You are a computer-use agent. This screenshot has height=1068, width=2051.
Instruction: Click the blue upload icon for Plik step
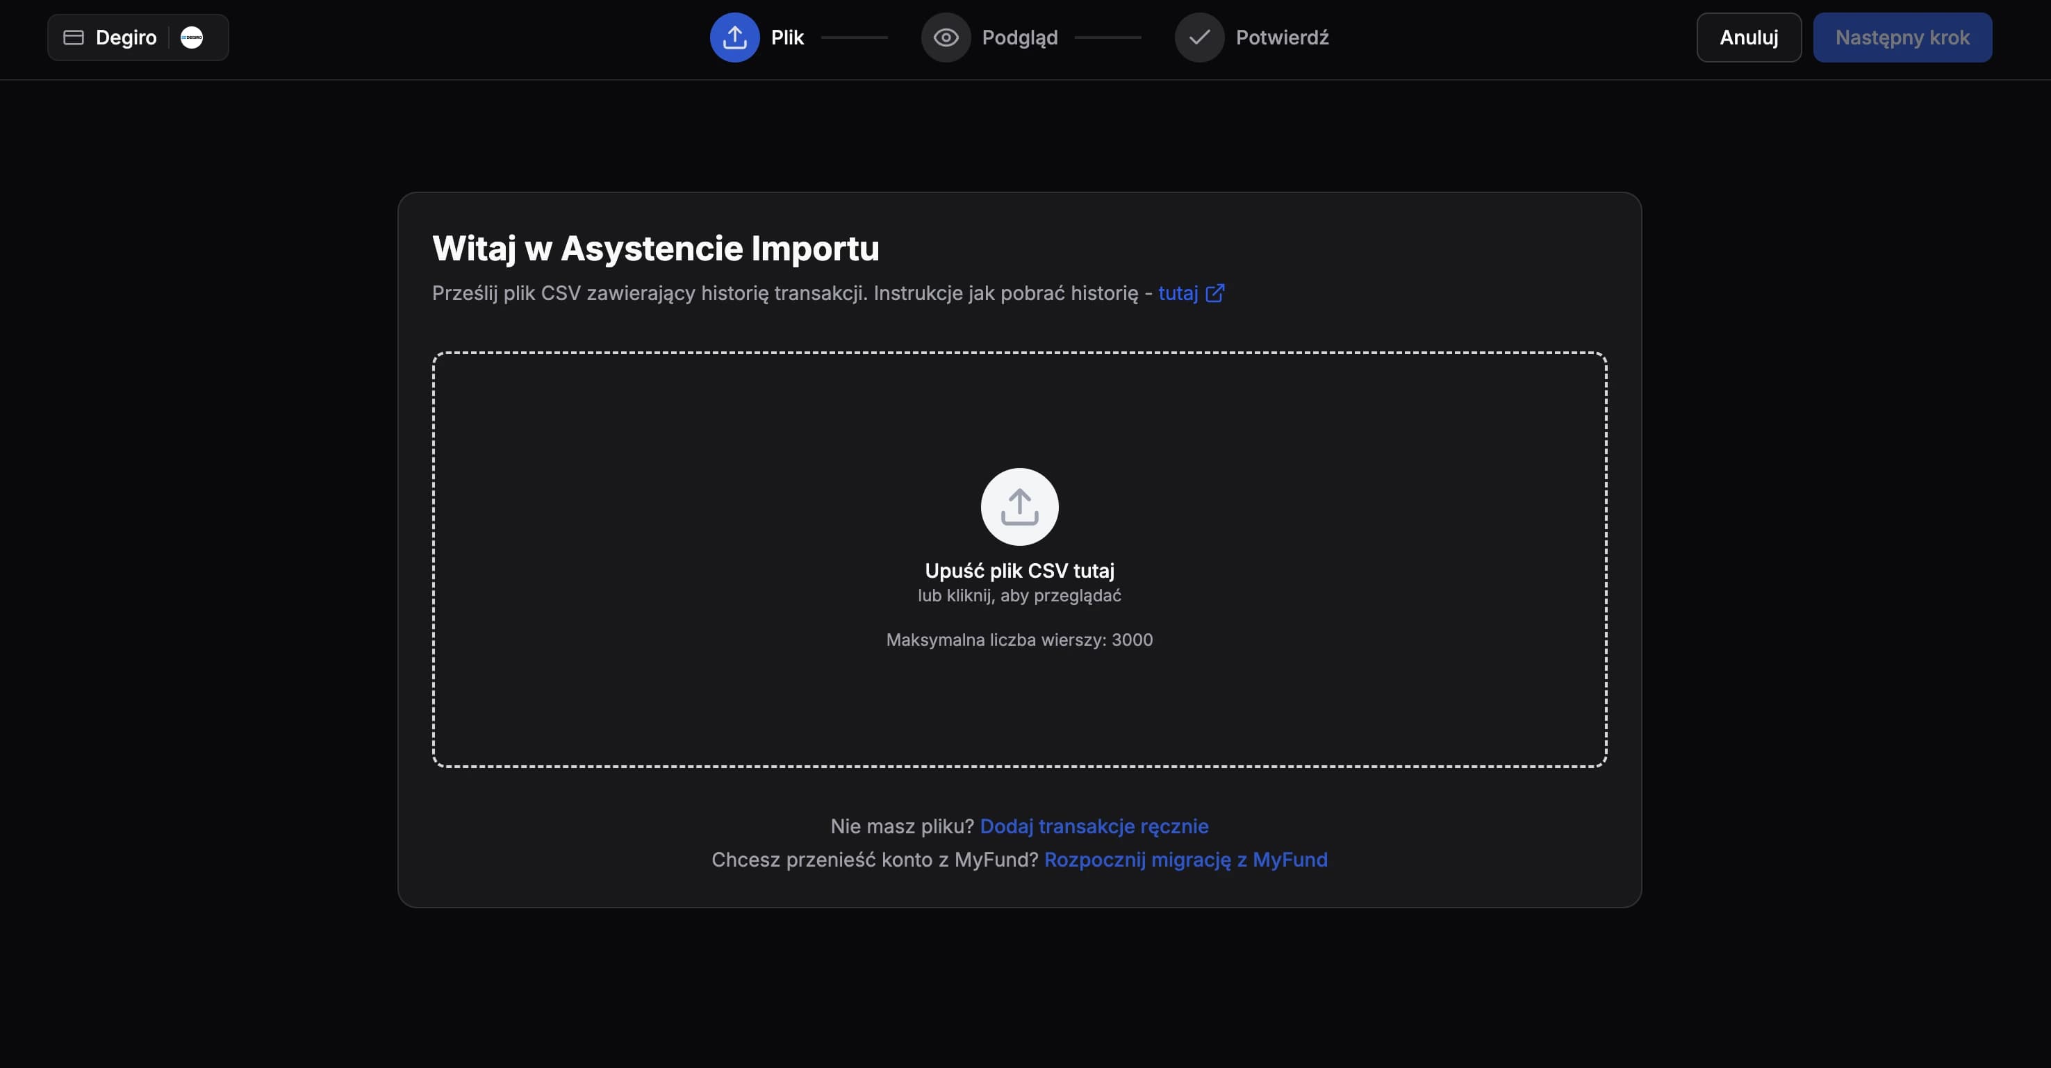[734, 37]
